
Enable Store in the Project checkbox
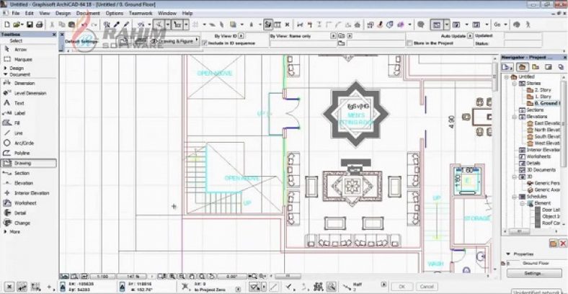(x=409, y=43)
